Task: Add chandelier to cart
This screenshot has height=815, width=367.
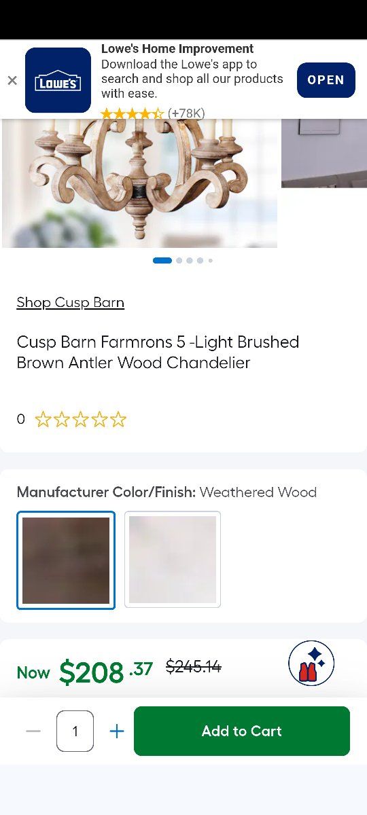Action: coord(242,731)
